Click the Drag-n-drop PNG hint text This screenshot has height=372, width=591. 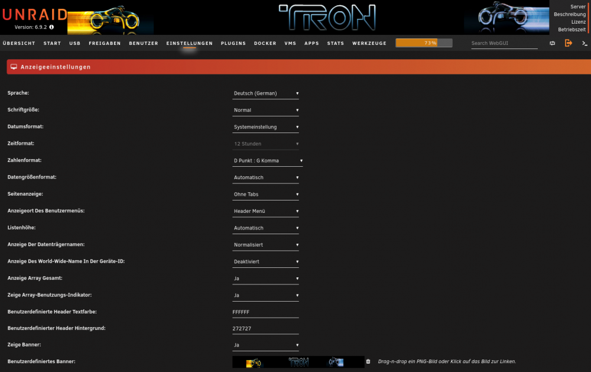tap(447, 361)
